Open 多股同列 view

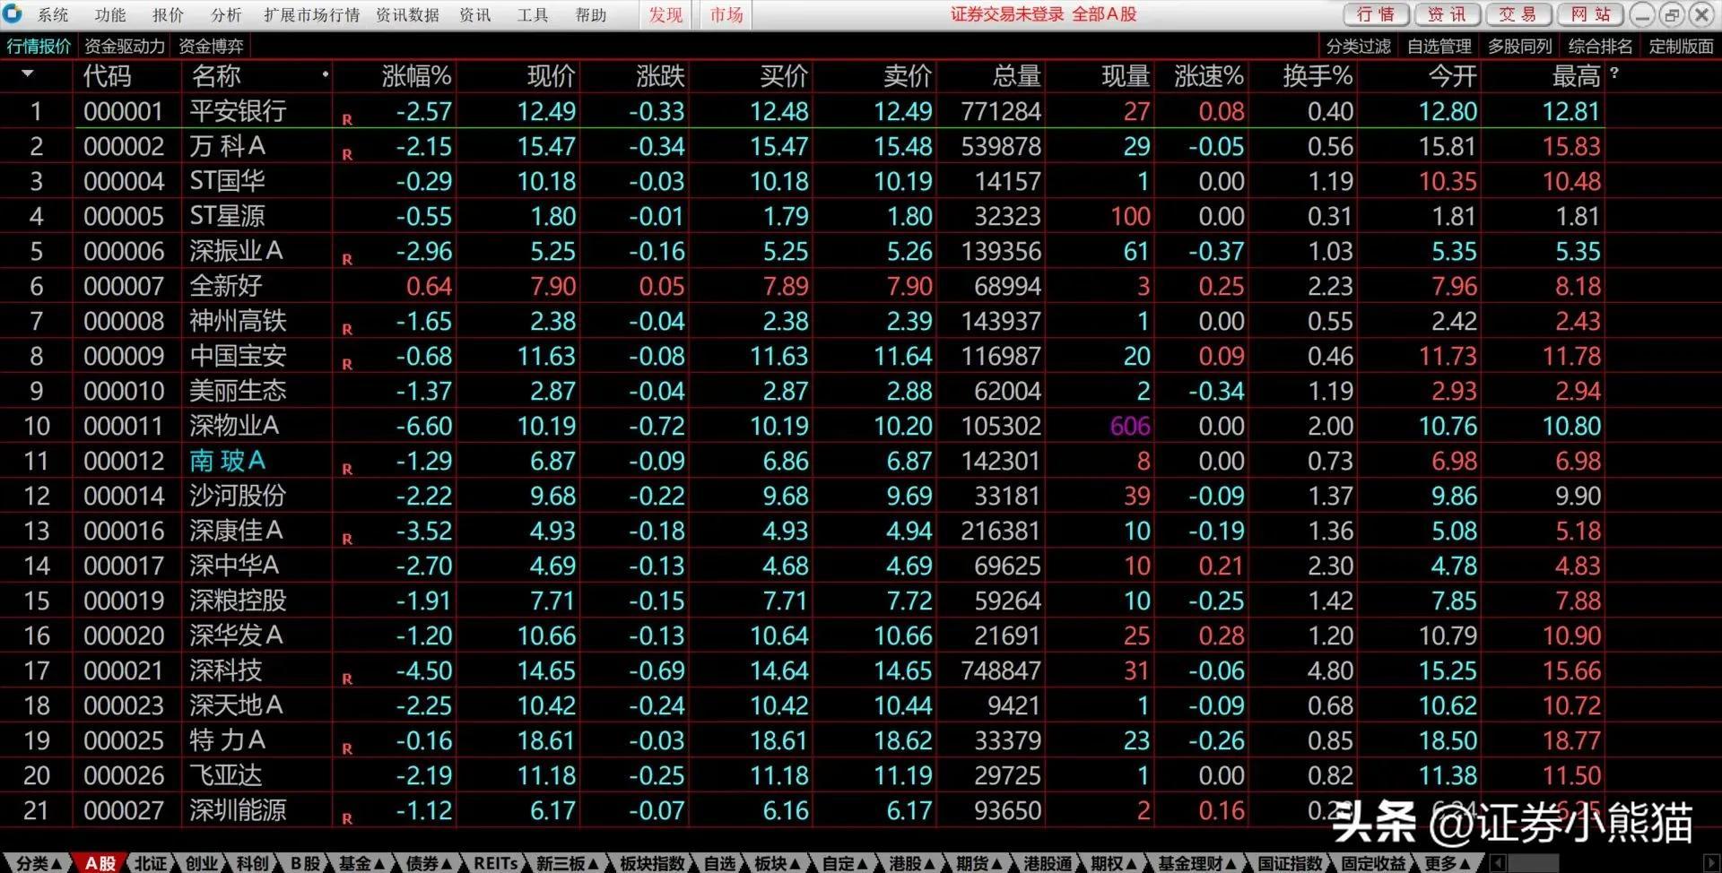coord(1520,46)
